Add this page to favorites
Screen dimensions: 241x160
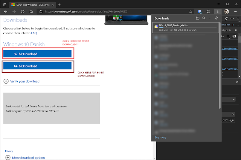pos(191,12)
